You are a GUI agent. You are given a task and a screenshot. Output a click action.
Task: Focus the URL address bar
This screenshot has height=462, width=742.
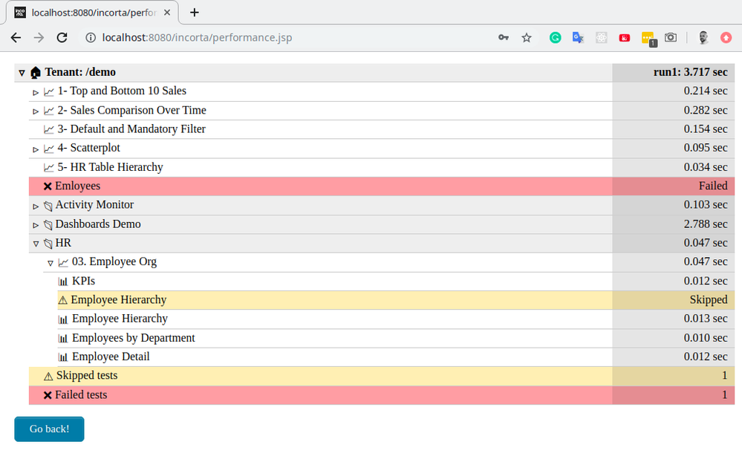297,37
